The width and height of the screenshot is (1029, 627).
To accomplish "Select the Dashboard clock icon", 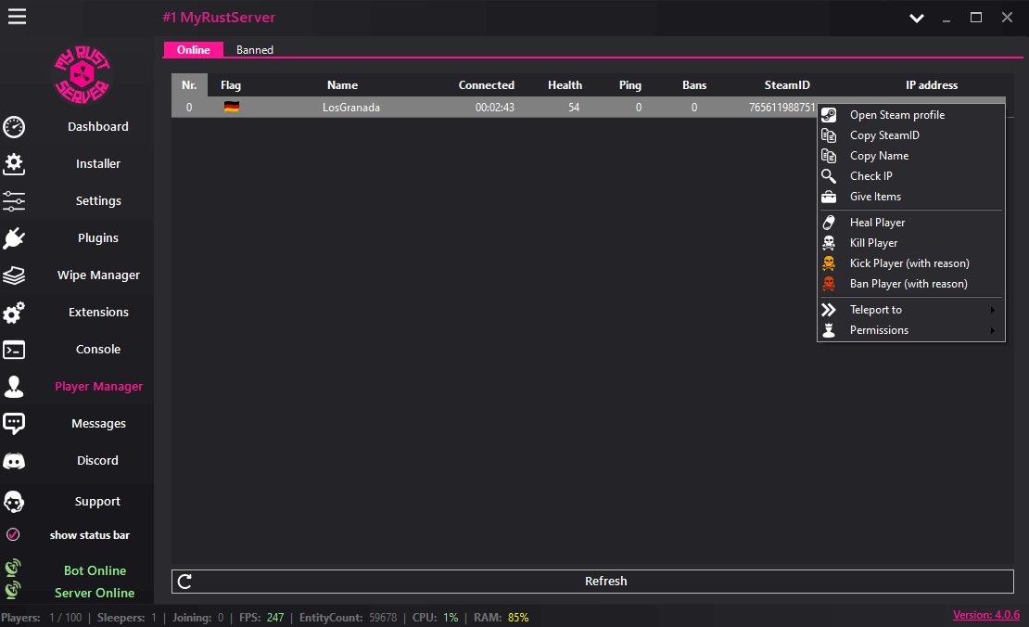I will point(14,126).
